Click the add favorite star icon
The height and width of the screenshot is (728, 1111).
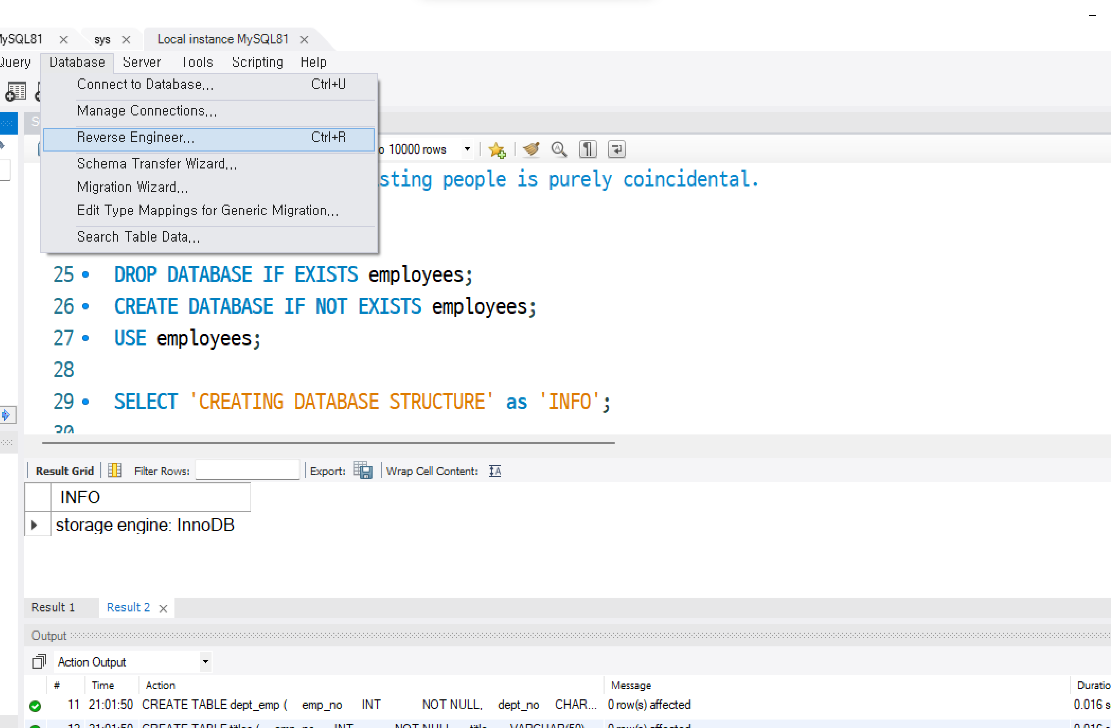[497, 150]
